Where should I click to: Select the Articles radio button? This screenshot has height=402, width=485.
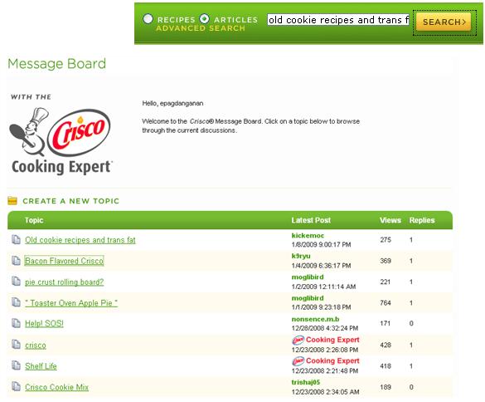(x=204, y=19)
